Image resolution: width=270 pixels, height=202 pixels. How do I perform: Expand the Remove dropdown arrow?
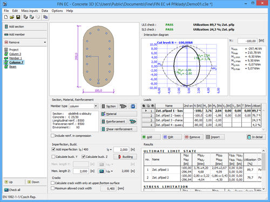[x=45, y=43]
